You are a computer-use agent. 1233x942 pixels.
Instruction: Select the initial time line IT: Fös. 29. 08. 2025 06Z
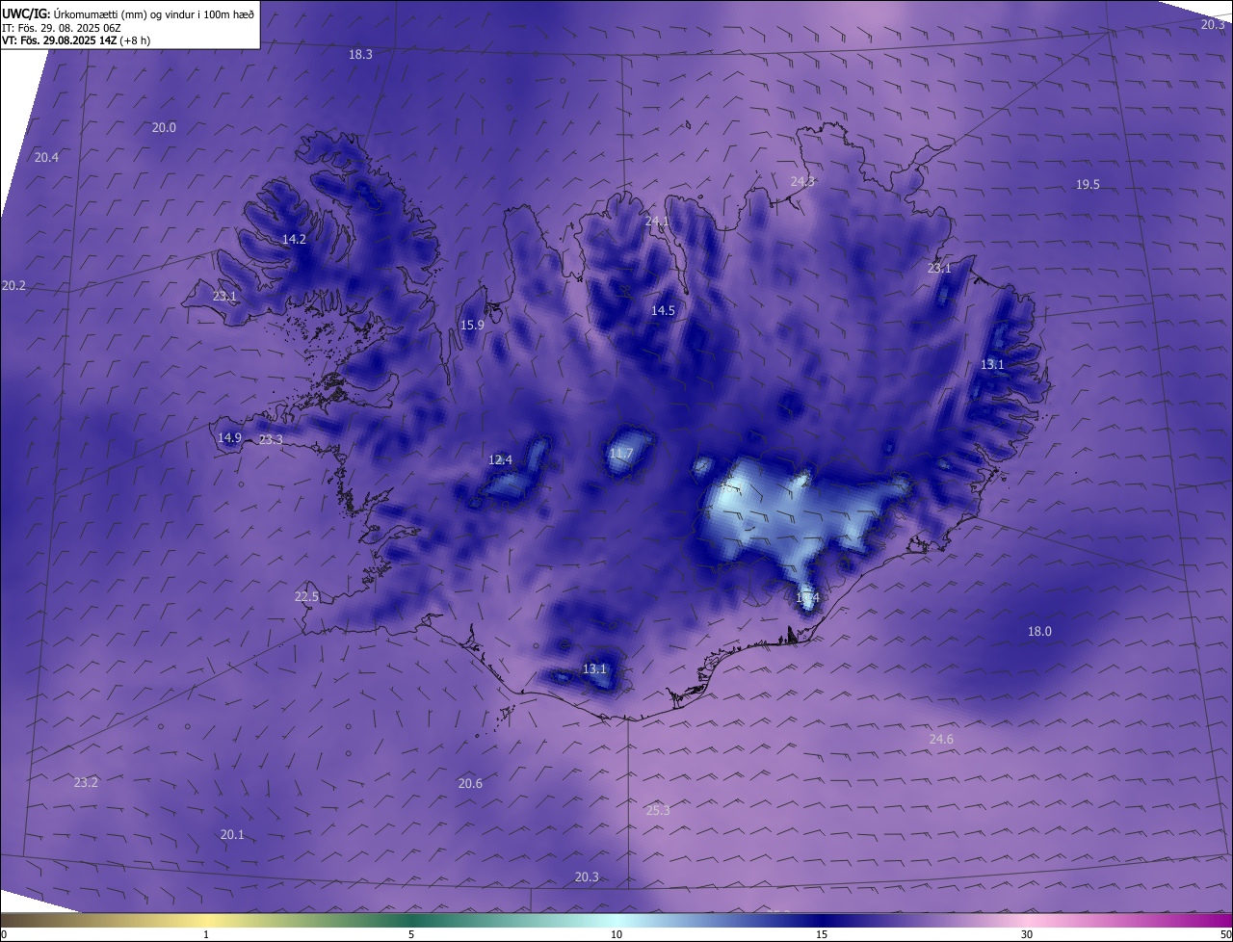pyautogui.click(x=62, y=28)
